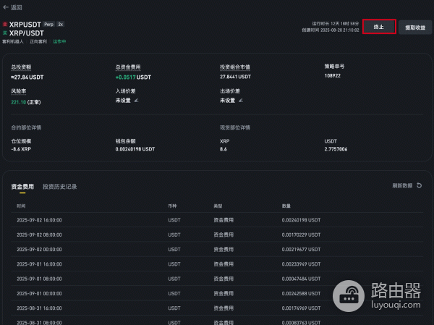Click the 2025-09-01 16:00:00 row timestamp
Screen dimensions: 434x325
pyautogui.click(x=39, y=264)
